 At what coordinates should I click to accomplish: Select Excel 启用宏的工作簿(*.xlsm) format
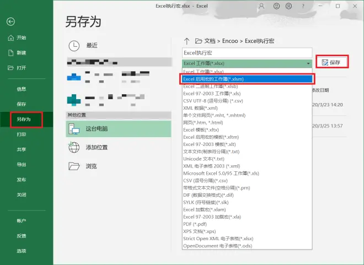pyautogui.click(x=248, y=79)
